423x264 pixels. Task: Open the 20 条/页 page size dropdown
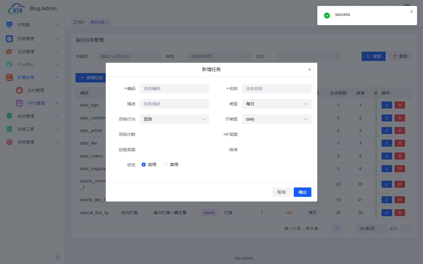[372, 229]
